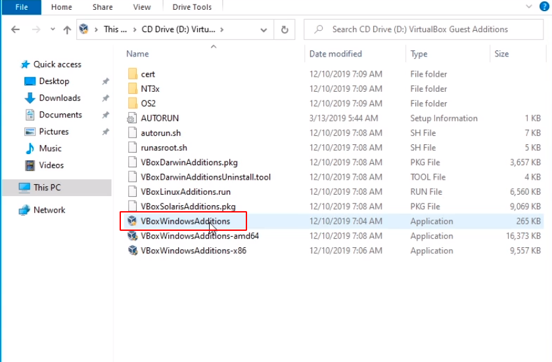Select the AUTORUN setup information icon
The width and height of the screenshot is (552, 362).
(132, 118)
